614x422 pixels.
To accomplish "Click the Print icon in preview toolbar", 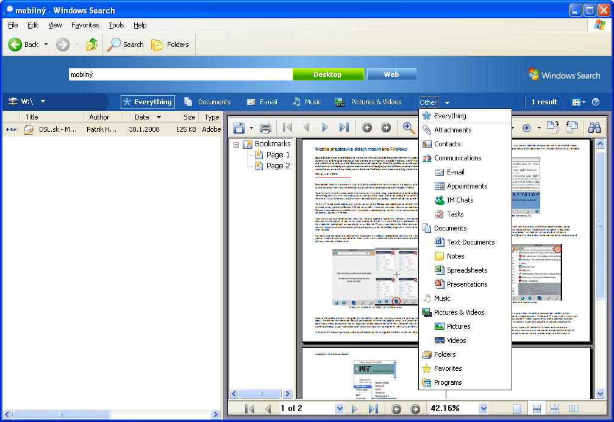I will [265, 127].
